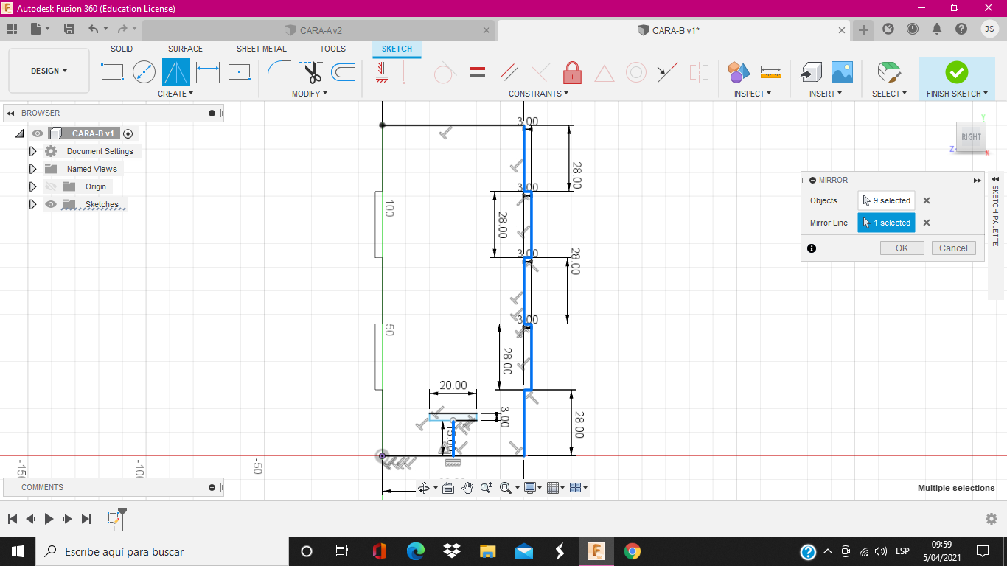Toggle visibility of Sketches folder
Viewport: 1007px width, 566px height.
[x=51, y=204]
